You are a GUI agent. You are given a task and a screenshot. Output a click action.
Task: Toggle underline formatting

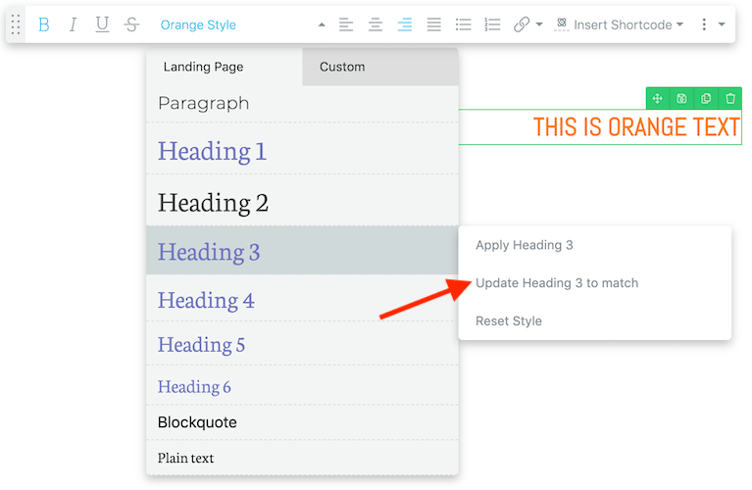(102, 24)
